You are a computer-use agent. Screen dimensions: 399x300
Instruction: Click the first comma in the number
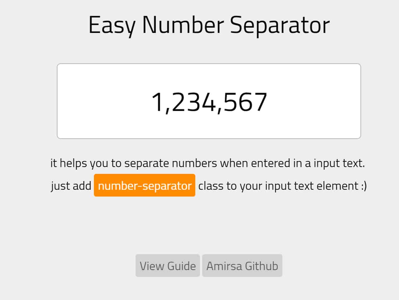[x=167, y=109]
